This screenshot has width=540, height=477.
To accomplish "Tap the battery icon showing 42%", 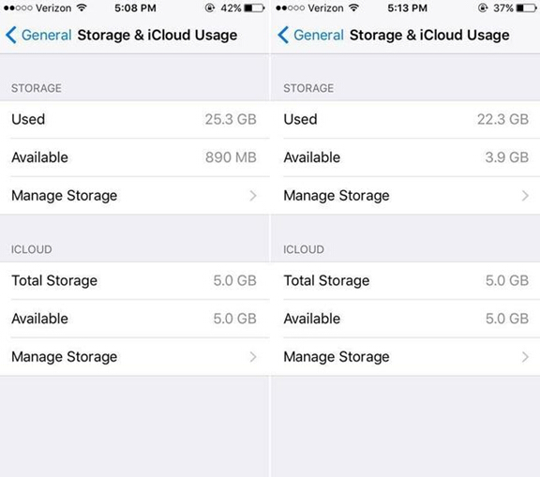I will pyautogui.click(x=254, y=7).
